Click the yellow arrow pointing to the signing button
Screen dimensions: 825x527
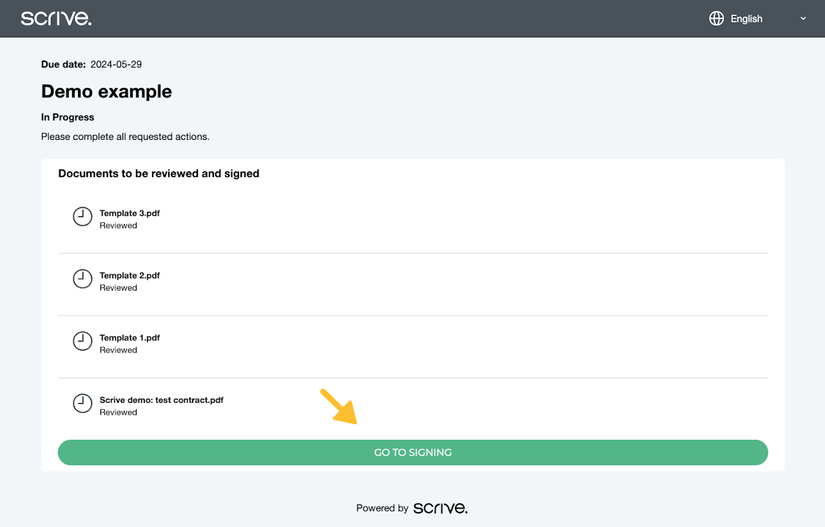click(339, 407)
